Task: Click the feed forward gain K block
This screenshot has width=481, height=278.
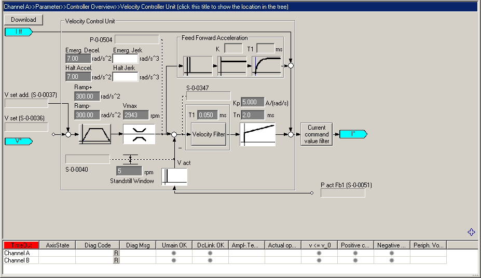Action: [232, 65]
